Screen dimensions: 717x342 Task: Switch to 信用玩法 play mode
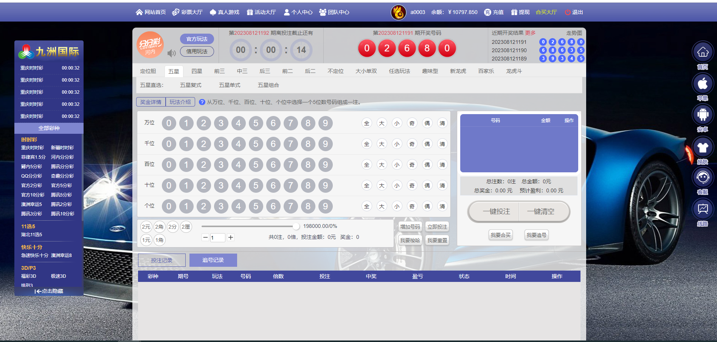197,51
